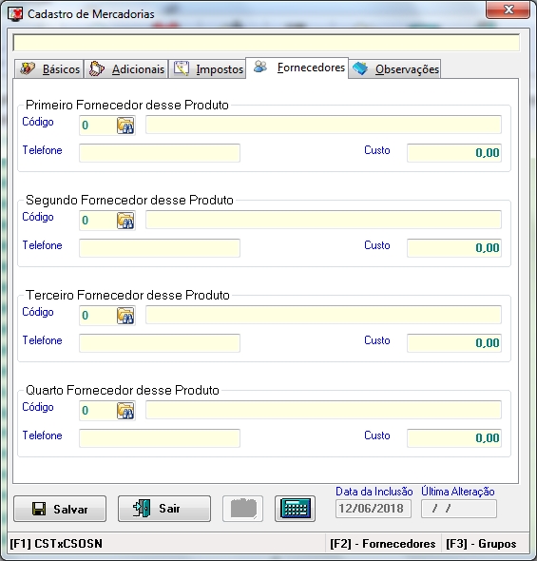Open supplier search for Terceiro Fornecedor
The image size is (537, 561).
(125, 316)
